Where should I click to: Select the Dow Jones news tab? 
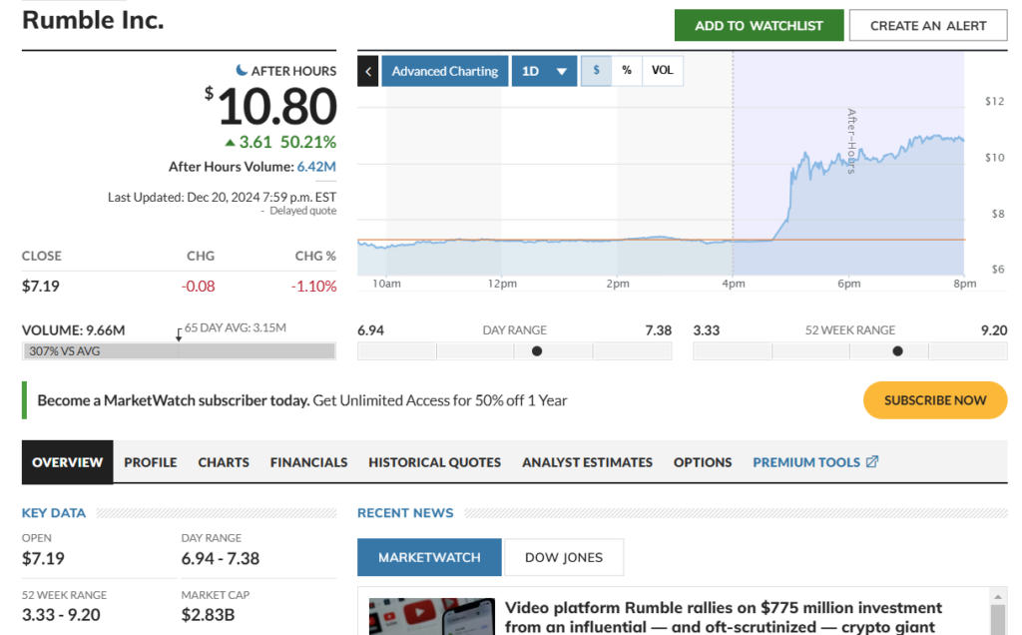564,557
